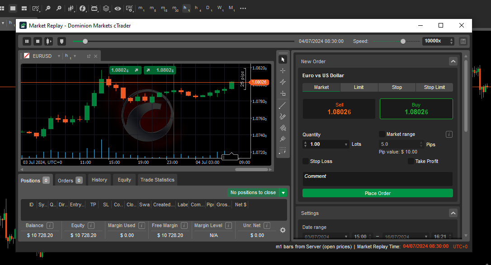
Task: Click the robot cBots toolbar icon
Action: [94, 9]
